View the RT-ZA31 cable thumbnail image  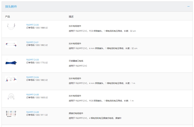click(x=11, y=44)
